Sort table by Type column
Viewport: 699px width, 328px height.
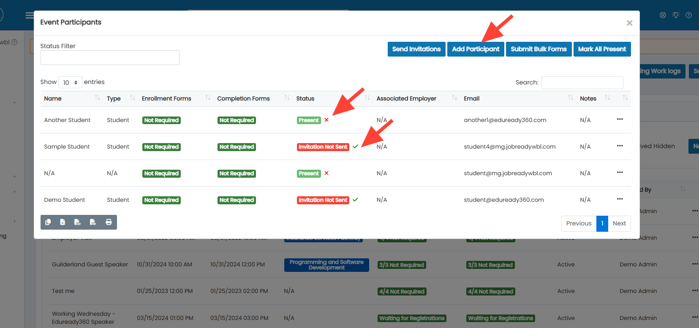pyautogui.click(x=121, y=98)
